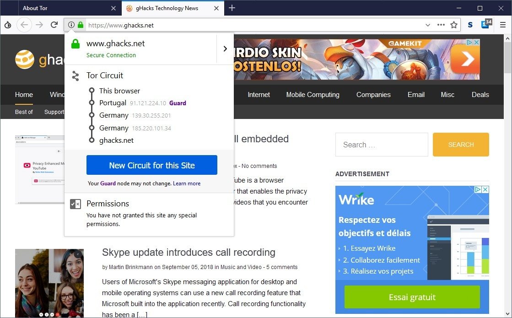Reload the current page
This screenshot has width=512, height=318.
coord(54,25)
